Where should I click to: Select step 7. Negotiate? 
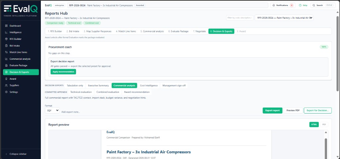[x=199, y=31]
